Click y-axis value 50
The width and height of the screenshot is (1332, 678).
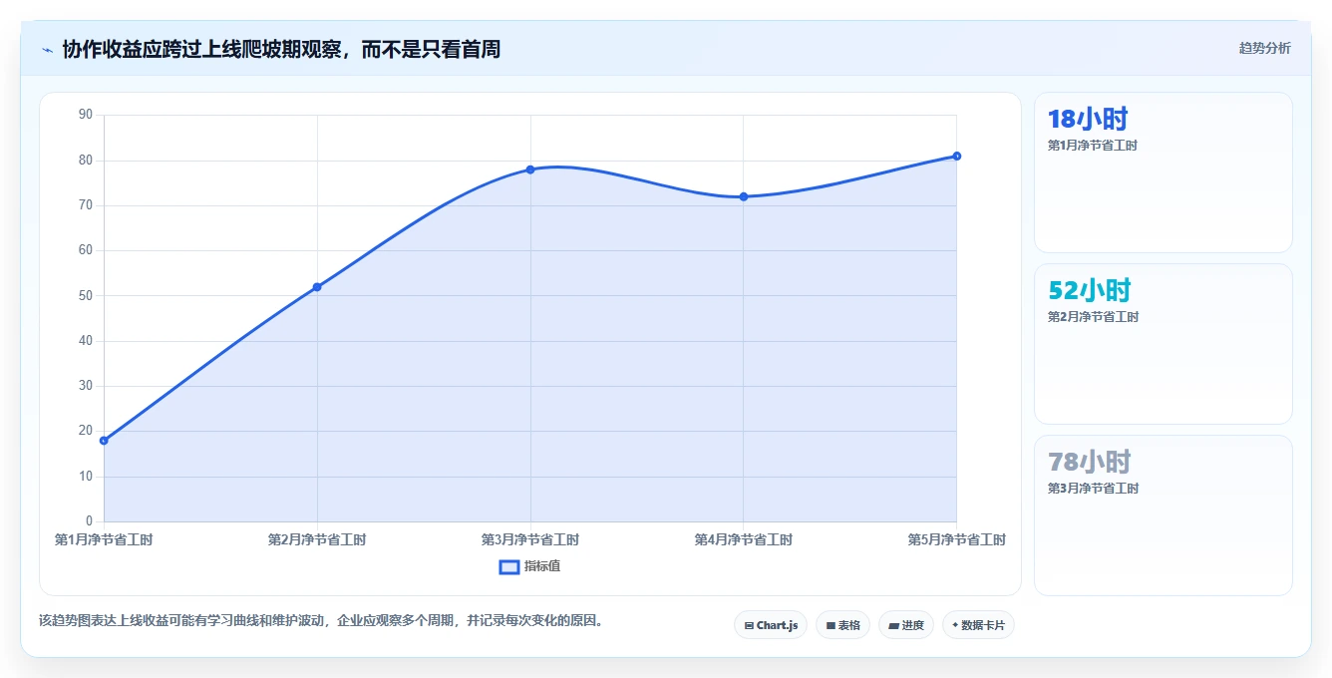(x=85, y=296)
